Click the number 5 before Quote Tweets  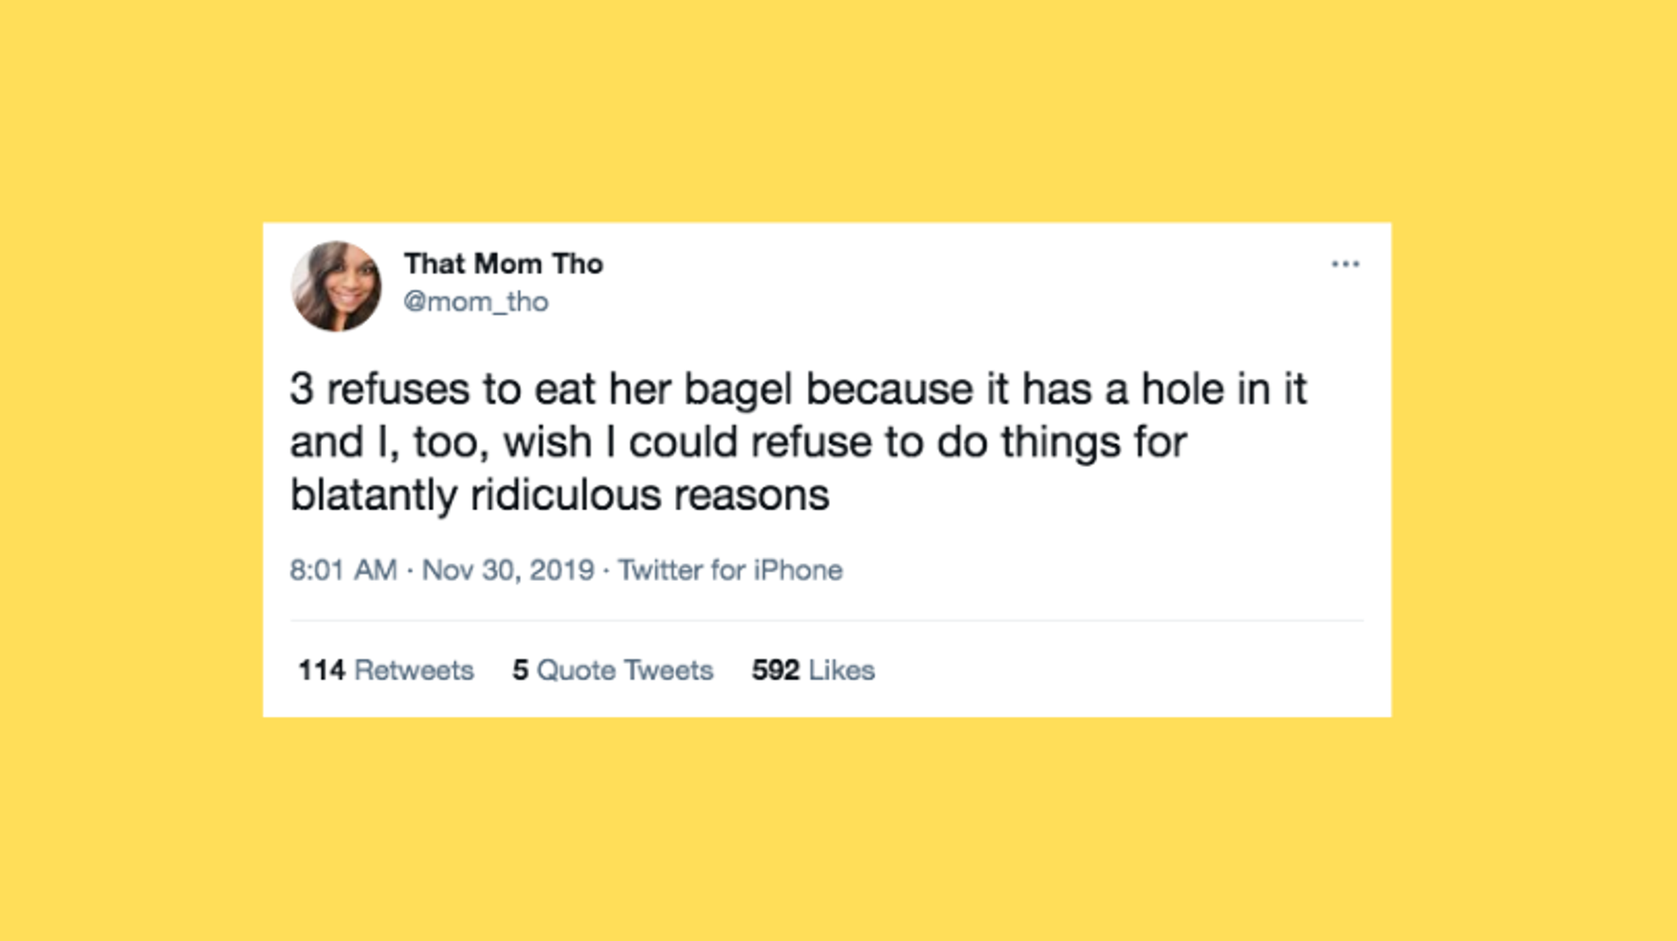click(520, 670)
